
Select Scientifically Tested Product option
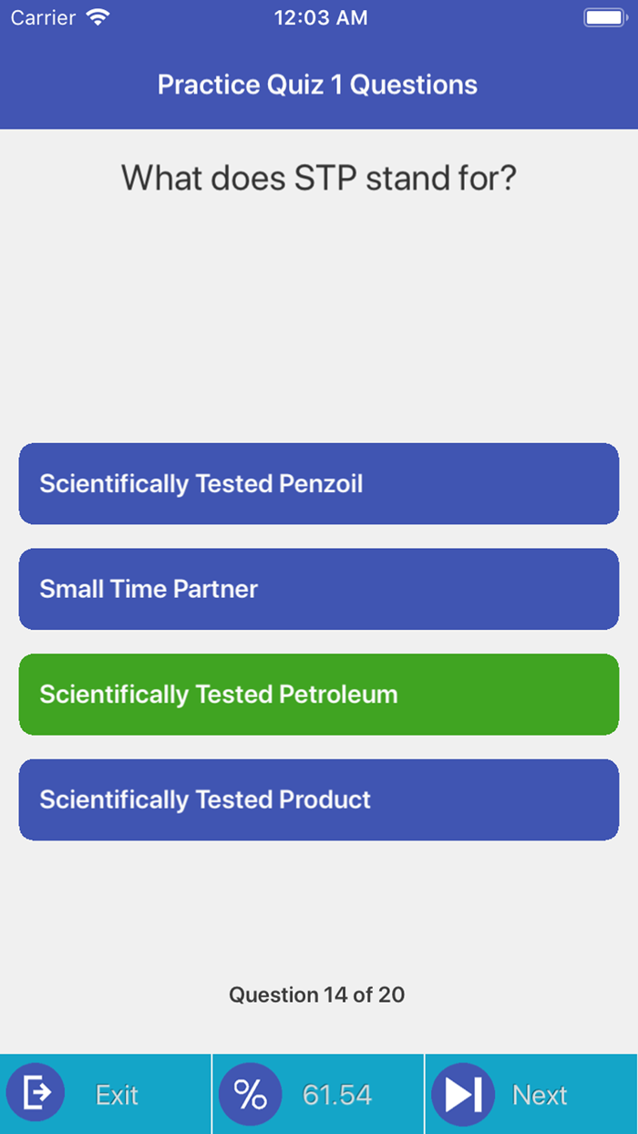tap(319, 799)
